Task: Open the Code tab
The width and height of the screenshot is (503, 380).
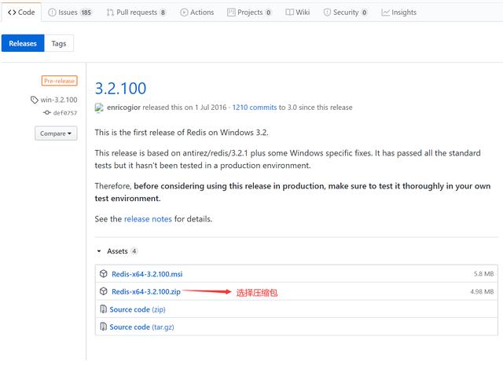Action: tap(21, 13)
